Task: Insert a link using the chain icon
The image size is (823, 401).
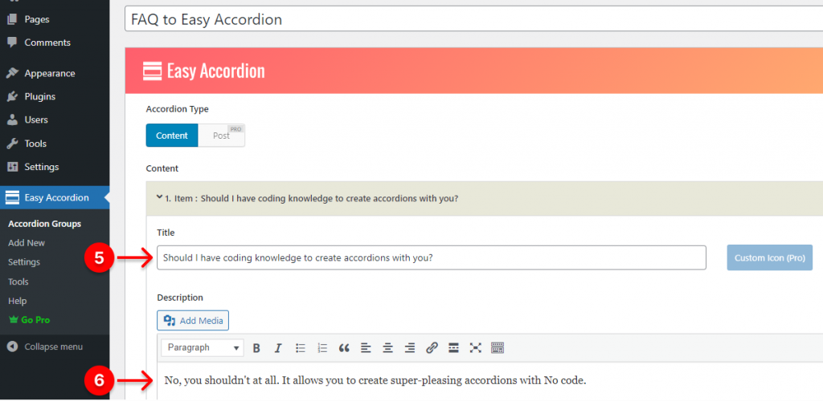Action: click(432, 348)
